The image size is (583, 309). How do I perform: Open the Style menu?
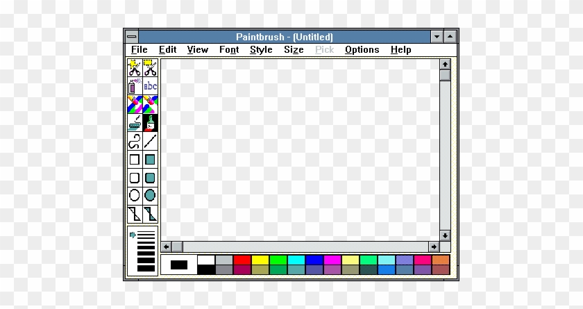(x=261, y=50)
